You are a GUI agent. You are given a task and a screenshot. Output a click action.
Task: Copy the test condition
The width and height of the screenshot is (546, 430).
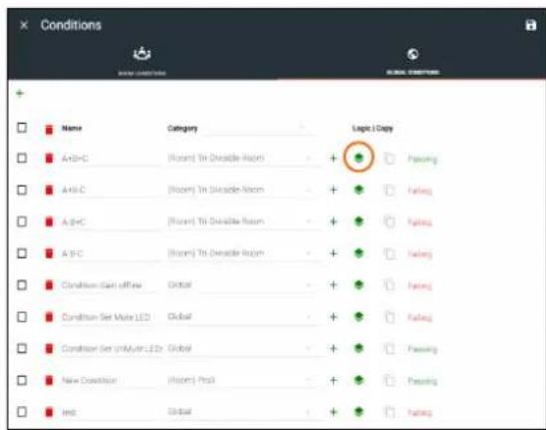(x=390, y=412)
